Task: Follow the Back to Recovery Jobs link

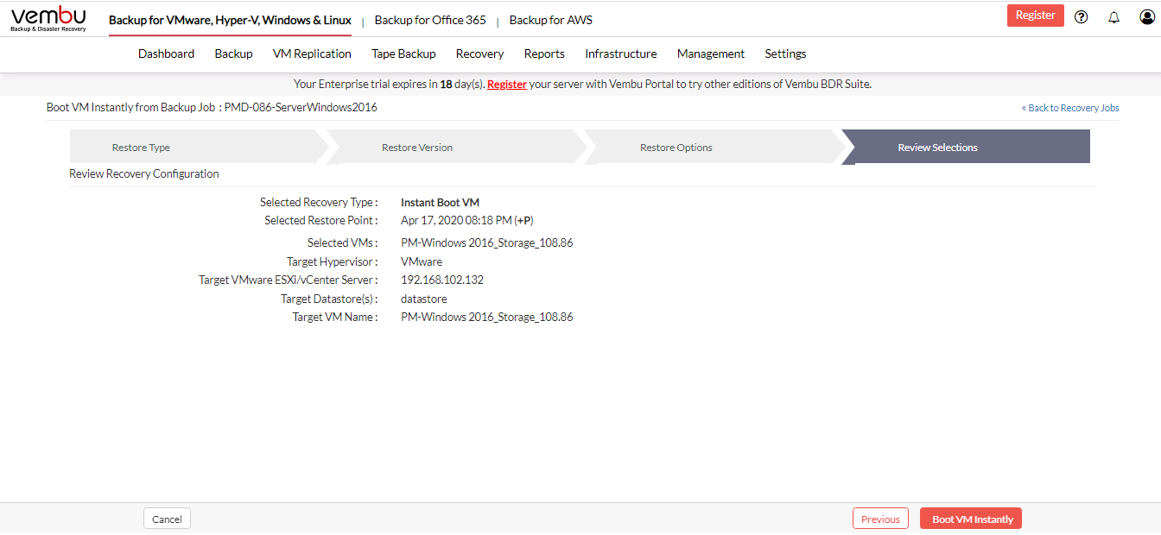Action: click(x=1070, y=108)
